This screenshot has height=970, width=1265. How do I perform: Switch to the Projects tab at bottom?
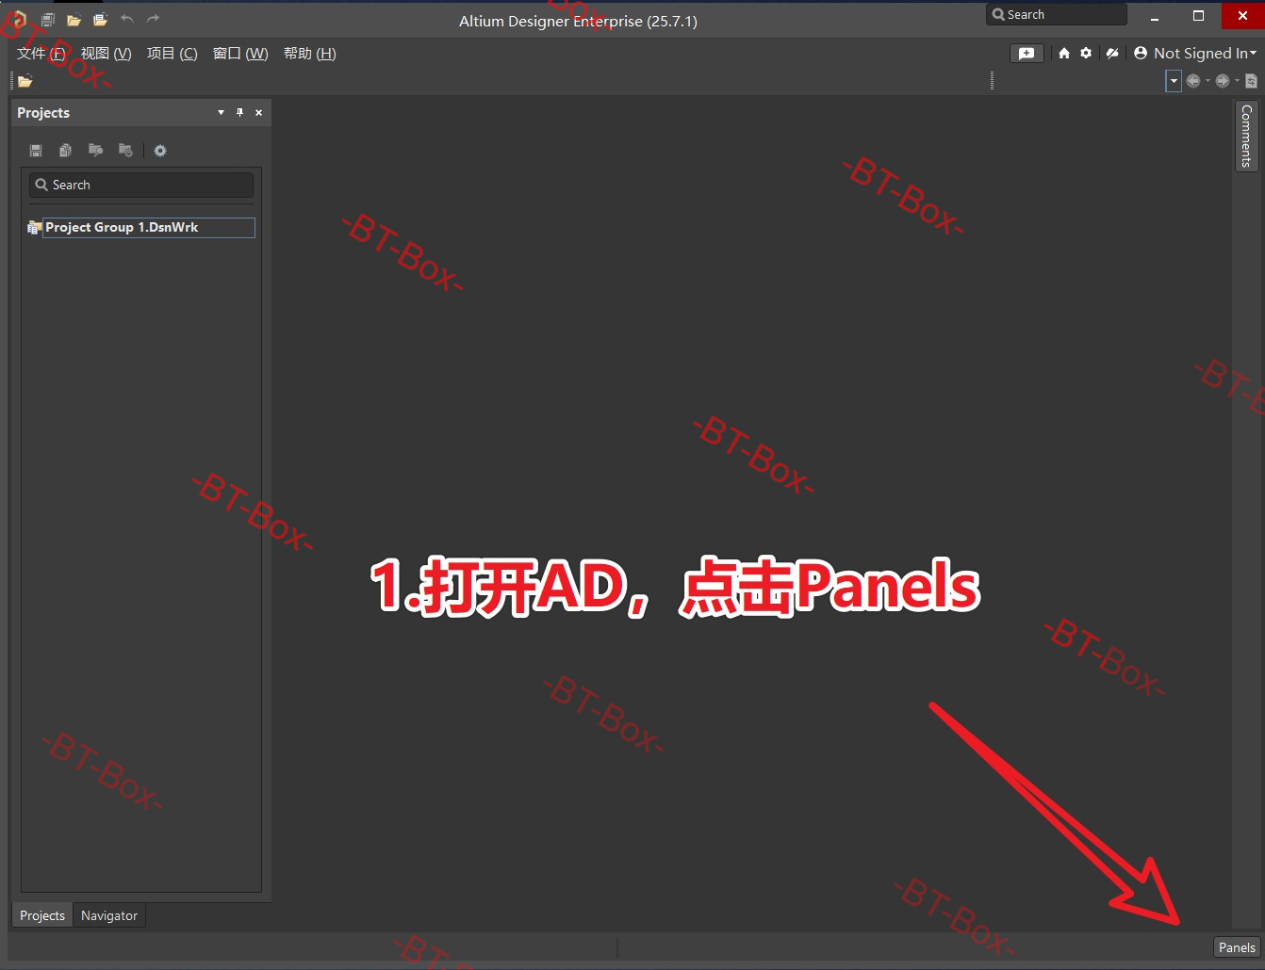42,915
